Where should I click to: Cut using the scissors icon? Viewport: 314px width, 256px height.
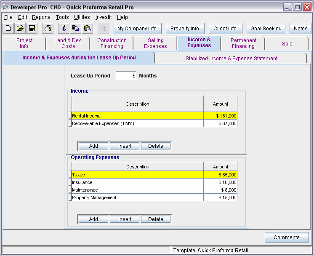pyautogui.click(x=64, y=28)
